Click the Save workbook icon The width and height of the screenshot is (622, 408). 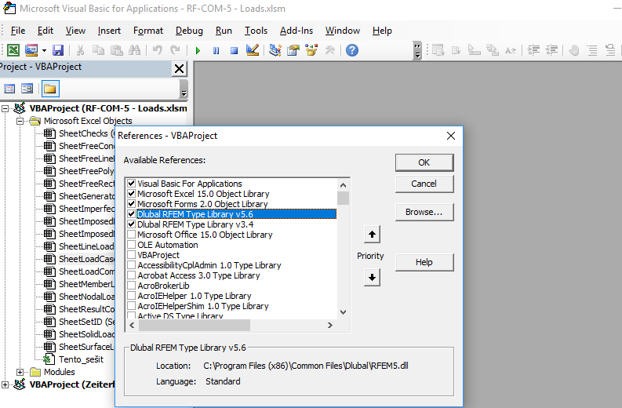[58, 50]
